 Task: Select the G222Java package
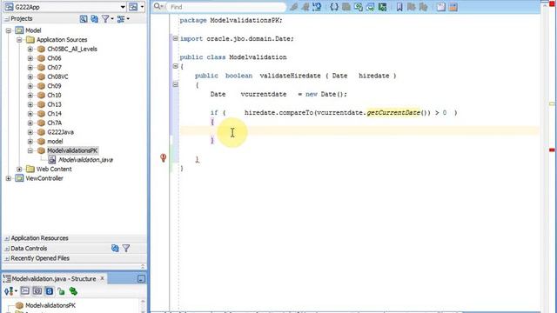pos(60,132)
